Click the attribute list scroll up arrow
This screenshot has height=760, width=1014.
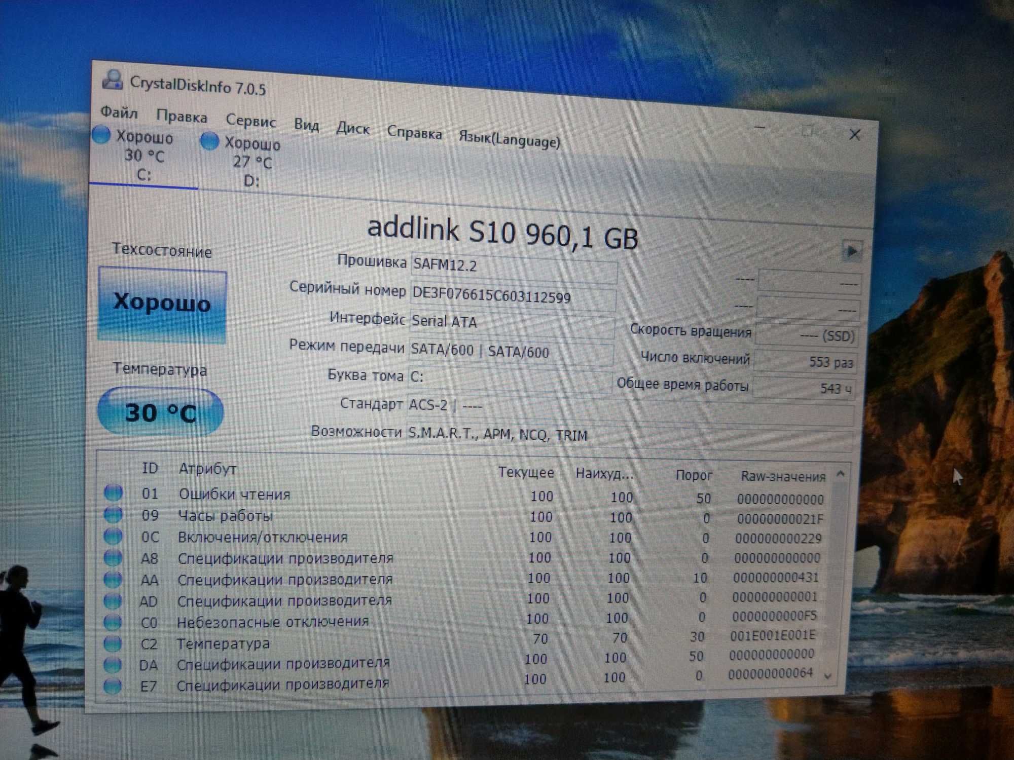coord(840,474)
